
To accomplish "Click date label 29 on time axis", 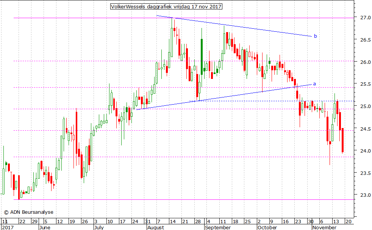I will pos(34,222).
